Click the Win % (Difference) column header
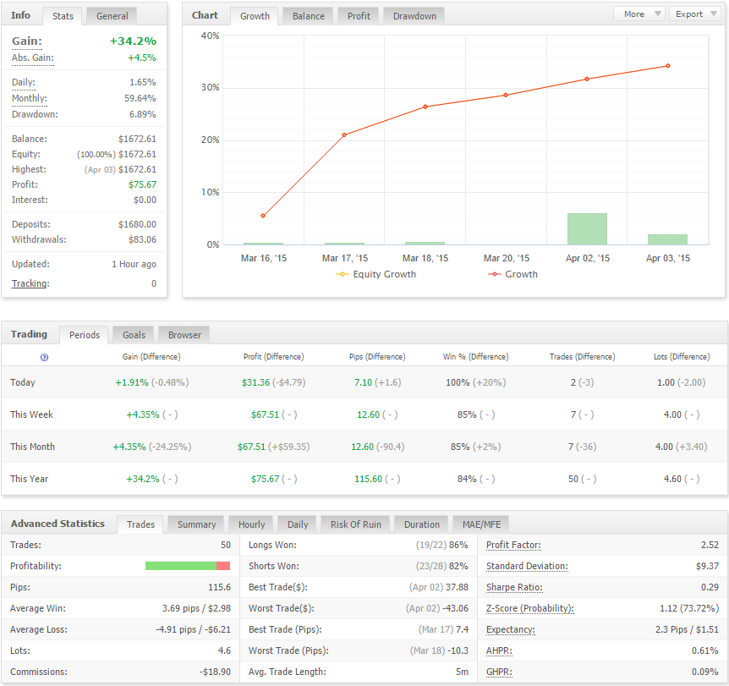729x686 pixels. click(475, 357)
